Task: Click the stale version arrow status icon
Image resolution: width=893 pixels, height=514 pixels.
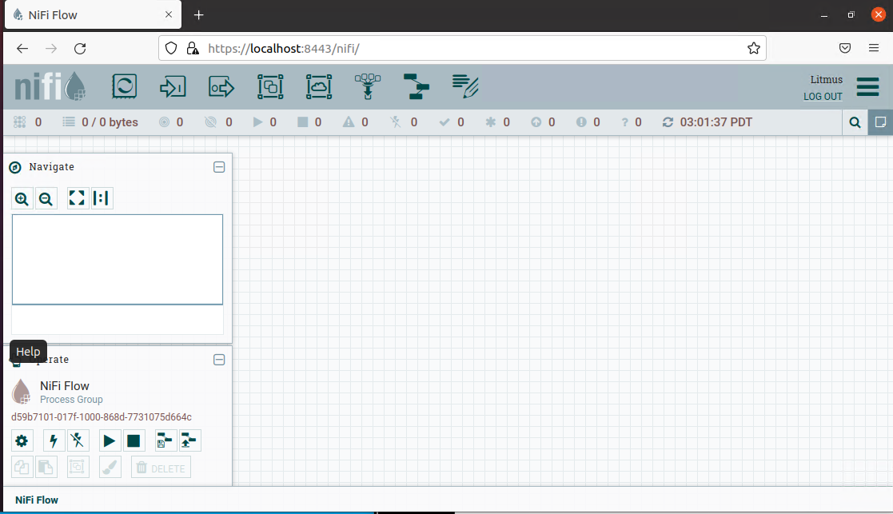Action: (536, 122)
